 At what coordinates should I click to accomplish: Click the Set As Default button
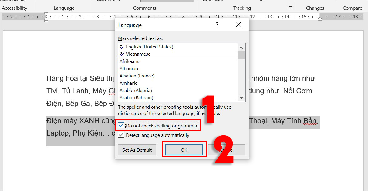click(137, 150)
